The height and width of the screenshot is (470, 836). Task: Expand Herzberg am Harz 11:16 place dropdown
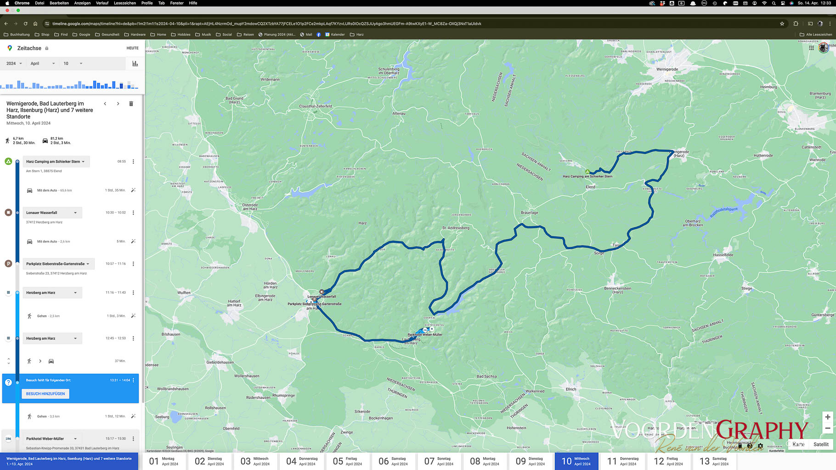coord(52,292)
